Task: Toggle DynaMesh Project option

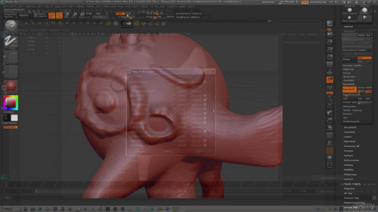Action: click(x=368, y=91)
